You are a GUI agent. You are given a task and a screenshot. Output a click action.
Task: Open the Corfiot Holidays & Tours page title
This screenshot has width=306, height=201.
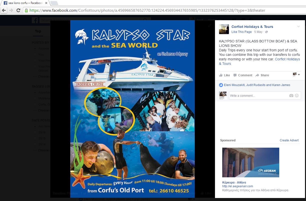(252, 27)
